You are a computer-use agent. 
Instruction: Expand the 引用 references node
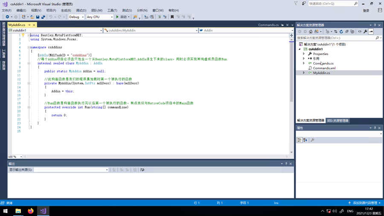point(304,59)
